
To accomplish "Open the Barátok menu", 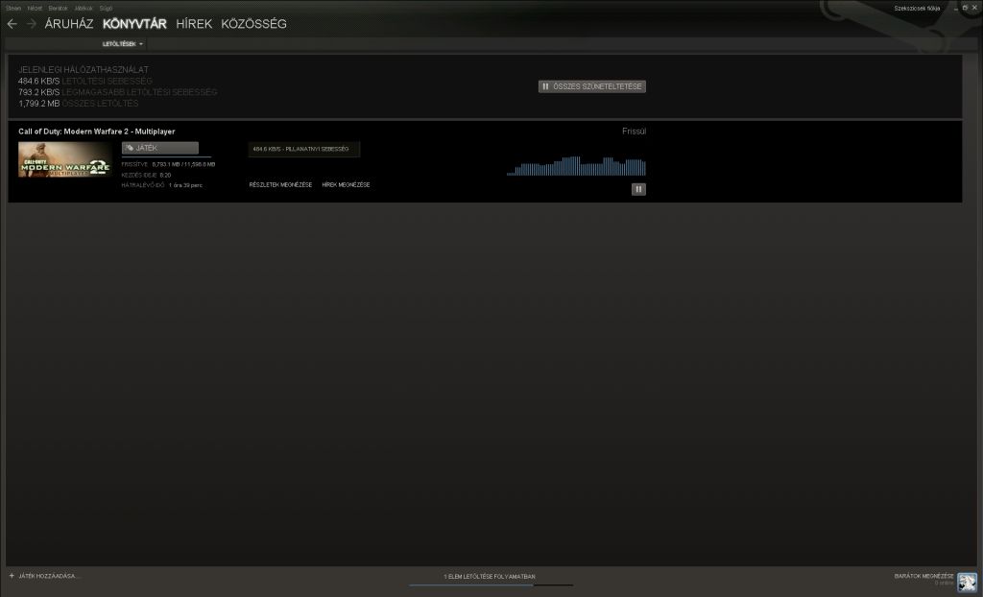I will tap(58, 8).
